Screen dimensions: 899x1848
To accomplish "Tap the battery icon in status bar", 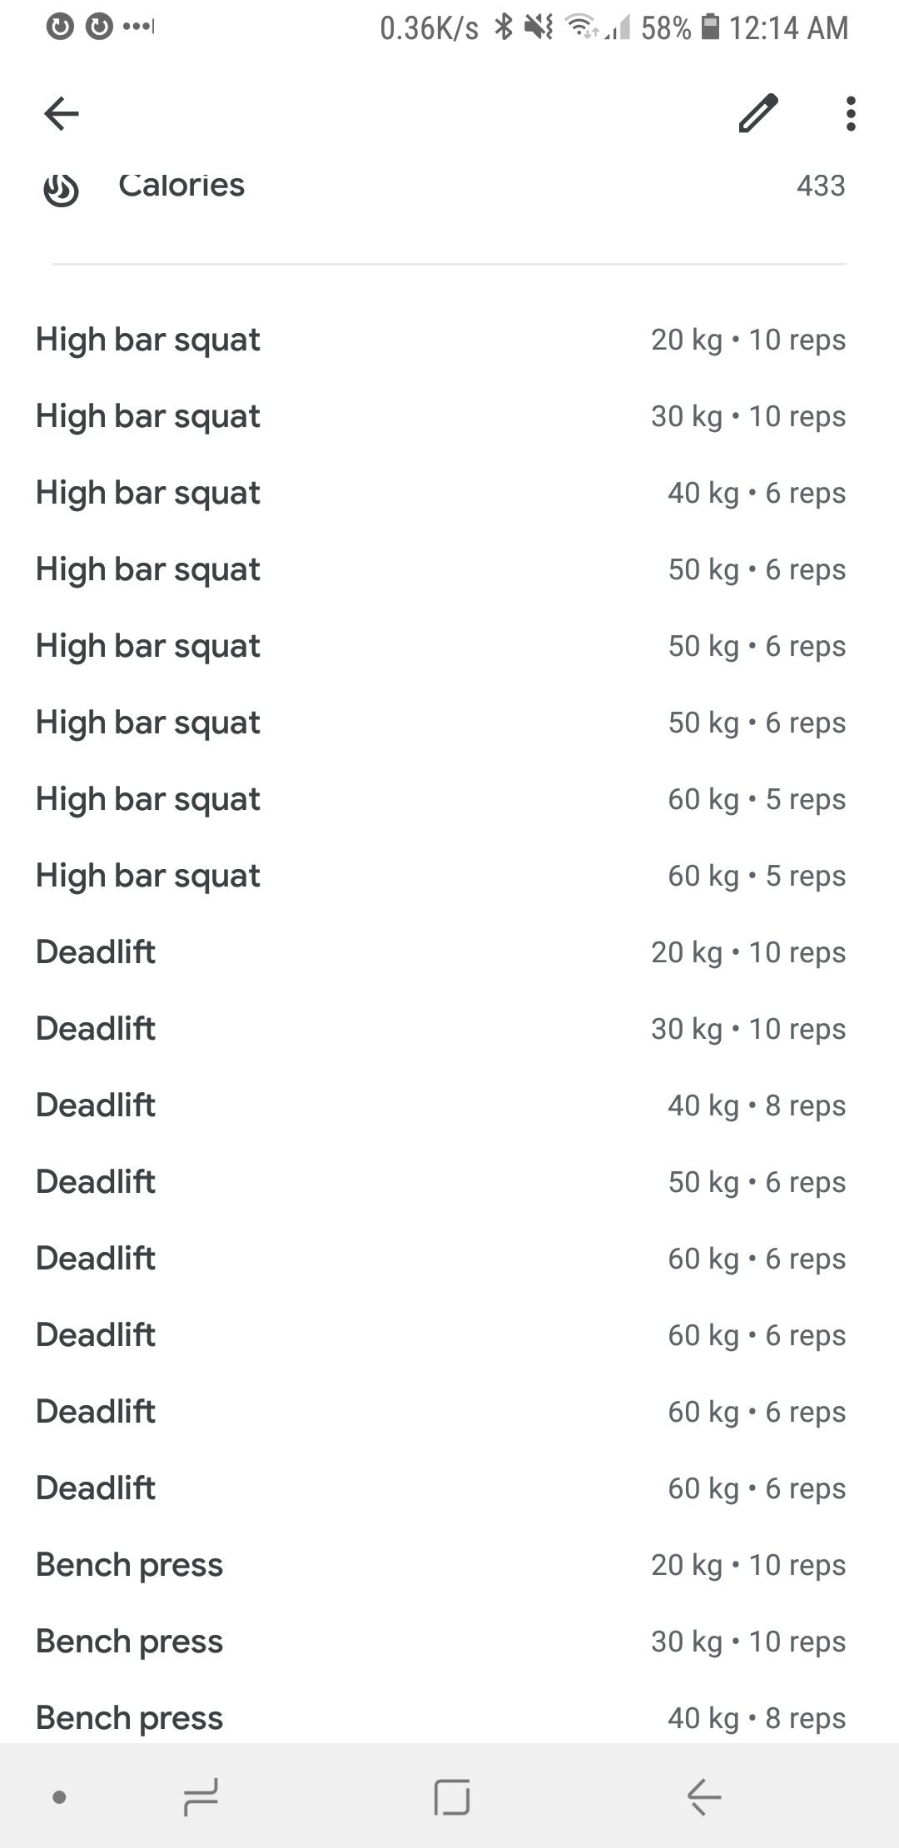I will pyautogui.click(x=710, y=27).
